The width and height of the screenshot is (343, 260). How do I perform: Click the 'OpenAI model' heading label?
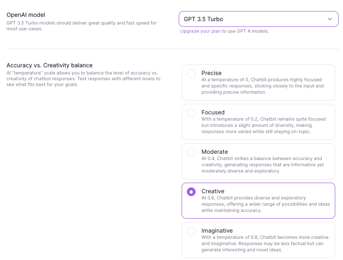point(26,15)
